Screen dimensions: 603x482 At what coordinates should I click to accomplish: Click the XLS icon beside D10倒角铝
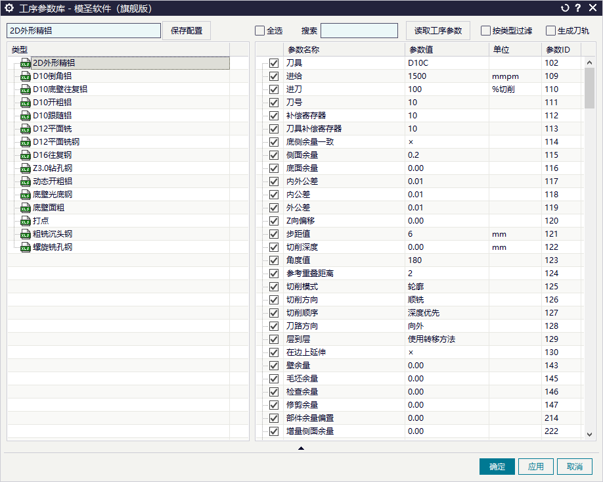pyautogui.click(x=26, y=76)
